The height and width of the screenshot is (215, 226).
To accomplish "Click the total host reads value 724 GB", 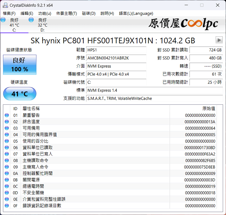I will click(206, 50).
